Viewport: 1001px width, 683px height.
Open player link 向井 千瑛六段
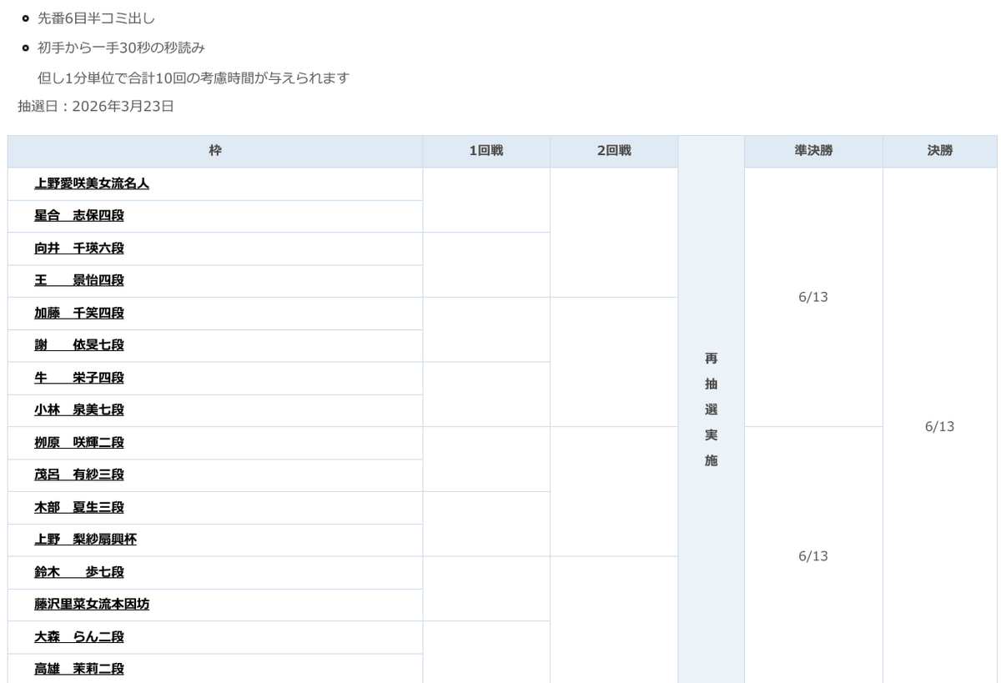[79, 249]
